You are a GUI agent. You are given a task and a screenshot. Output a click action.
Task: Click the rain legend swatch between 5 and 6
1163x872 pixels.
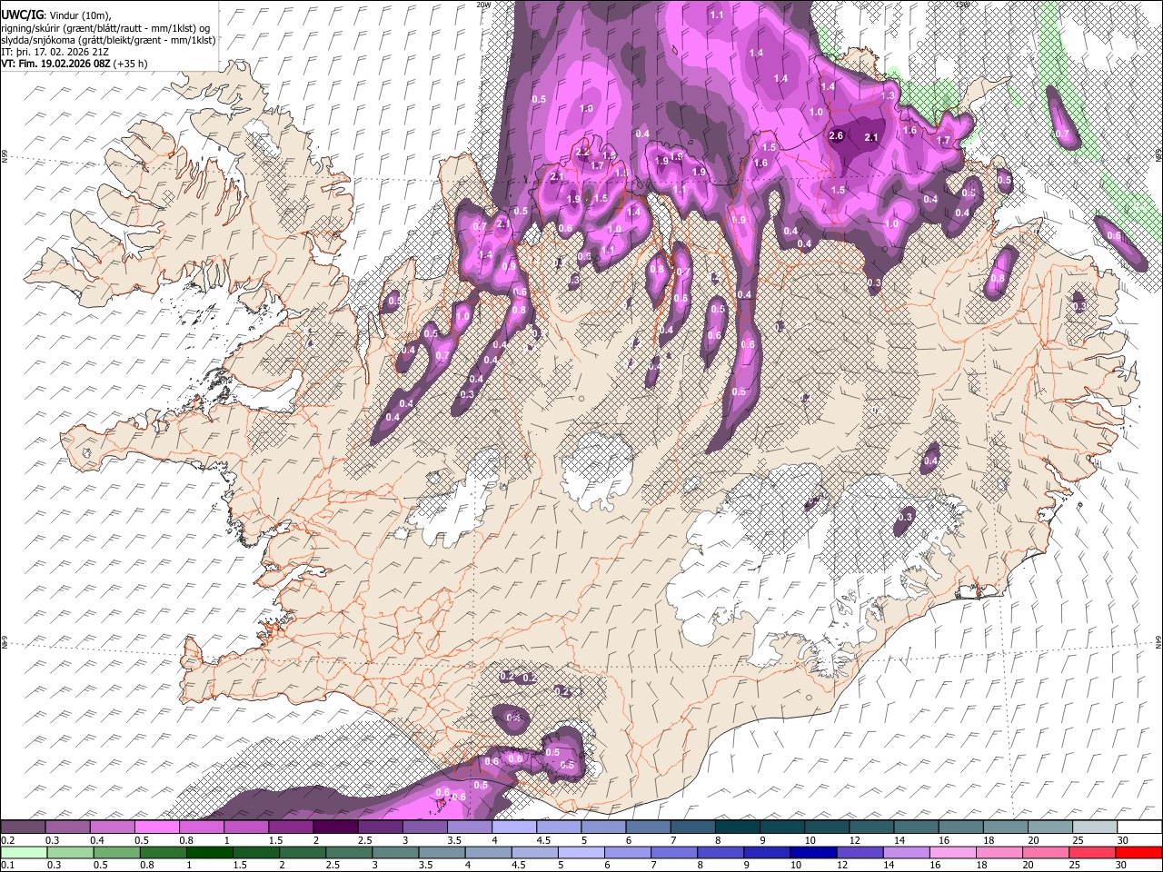(x=581, y=852)
